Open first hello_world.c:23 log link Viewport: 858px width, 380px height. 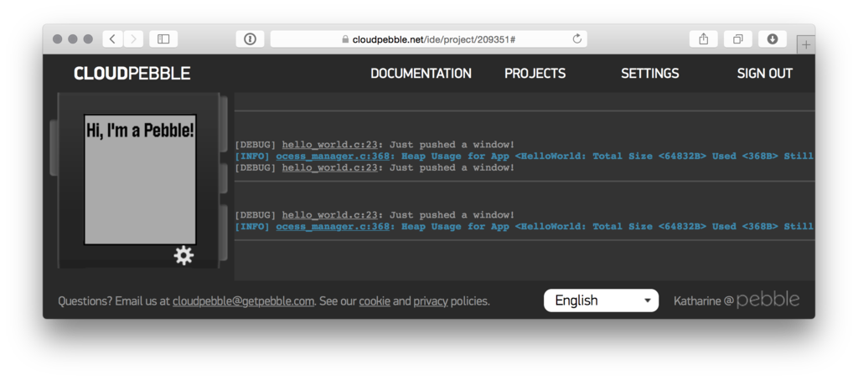pyautogui.click(x=329, y=145)
